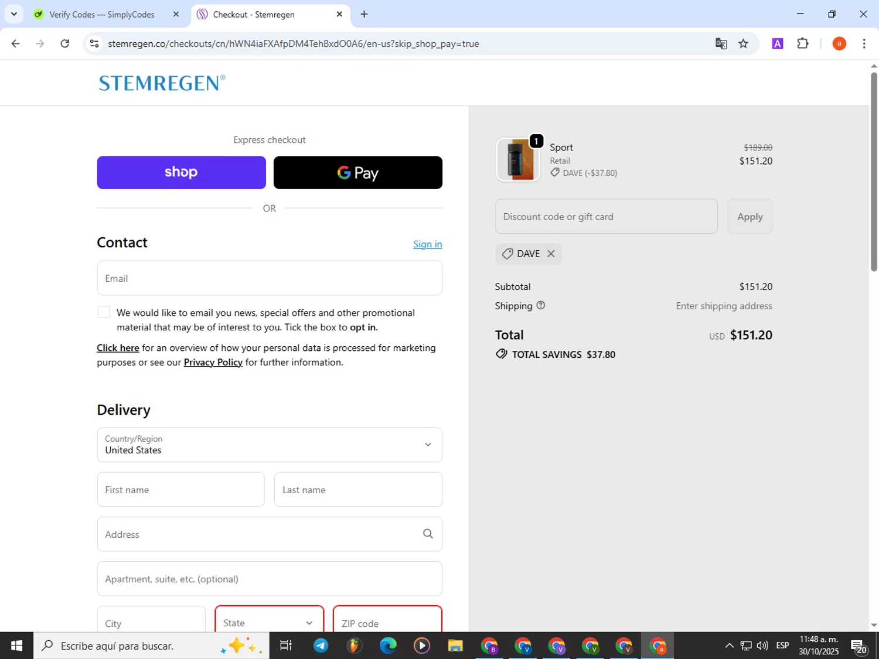The width and height of the screenshot is (879, 659).
Task: Open the State dropdown
Action: [x=270, y=619]
